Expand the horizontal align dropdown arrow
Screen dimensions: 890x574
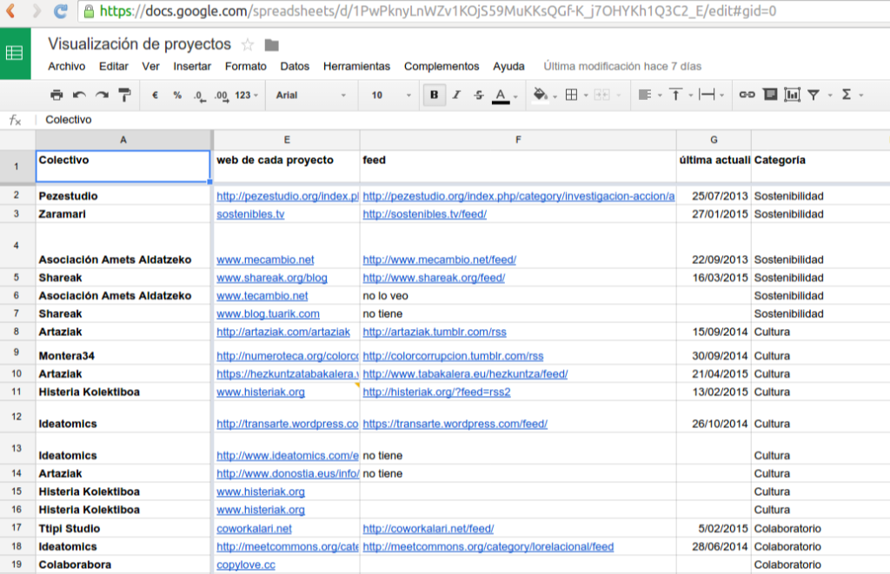pyautogui.click(x=660, y=96)
